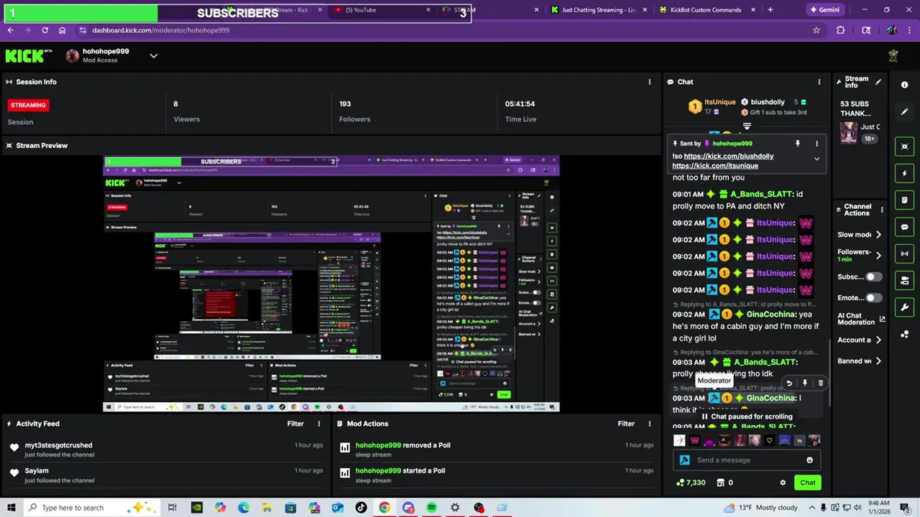Screen dimensions: 920x517
Task: Pin the hovered GinaCochina chat message
Action: coord(805,383)
